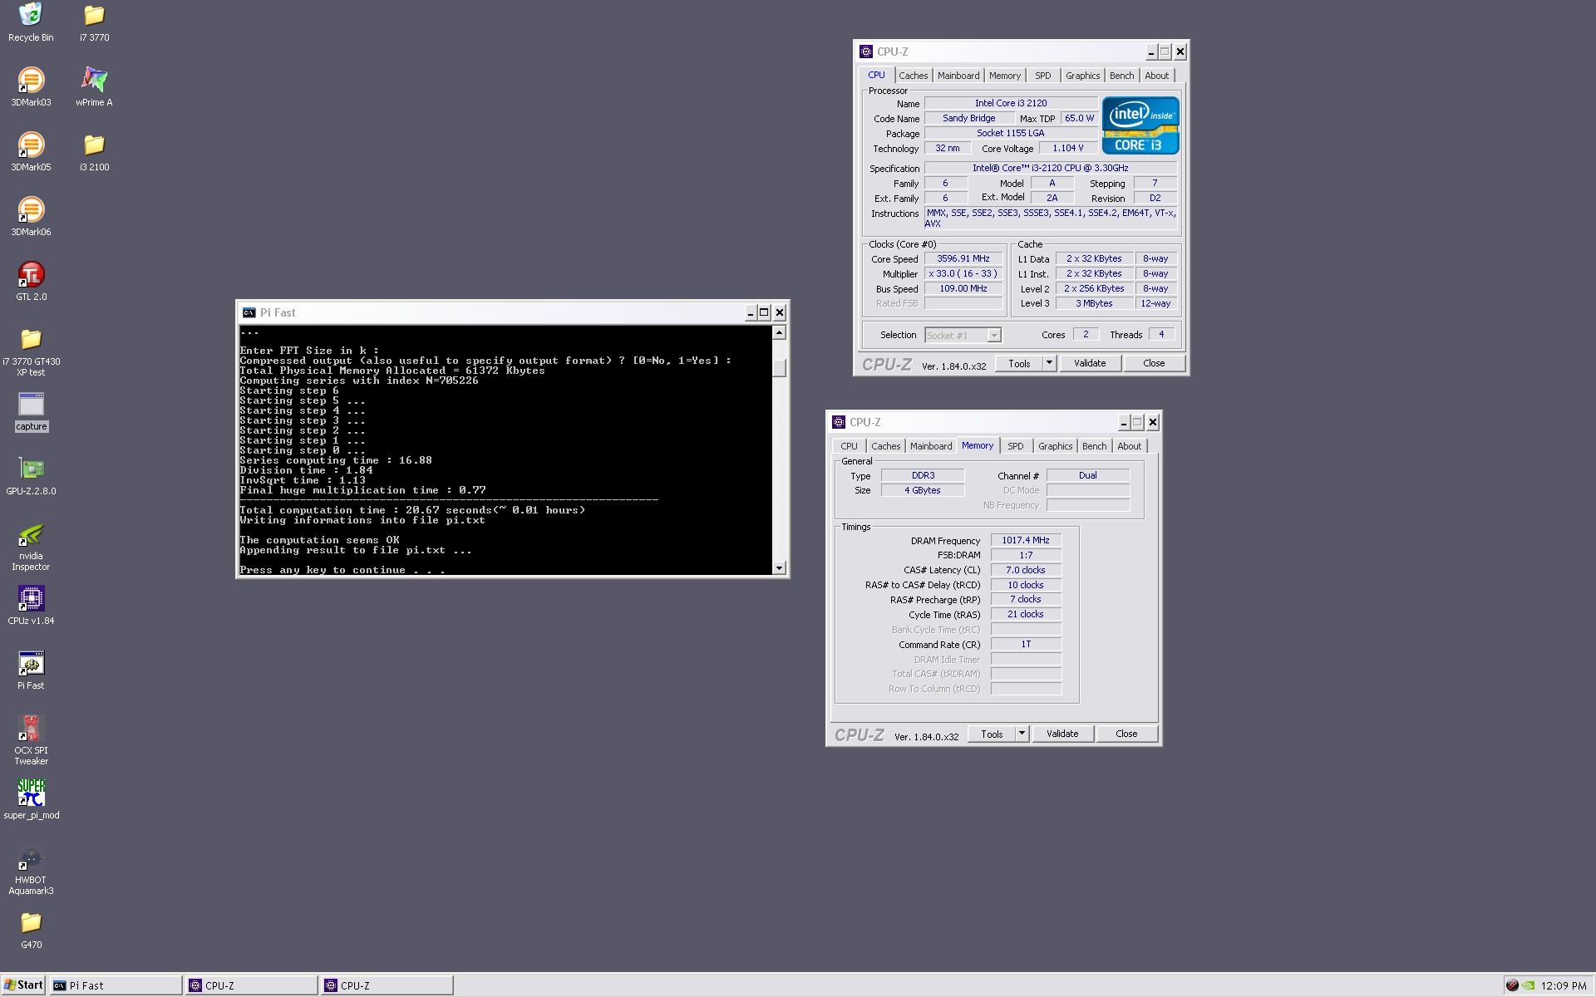Open the i7 3770 folder icon
This screenshot has height=997, width=1596.
pos(94,15)
